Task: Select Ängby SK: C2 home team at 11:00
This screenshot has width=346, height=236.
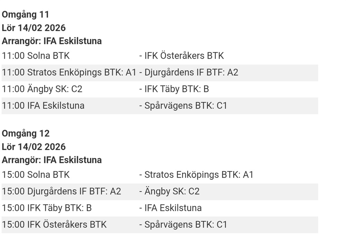Action: 55,89
